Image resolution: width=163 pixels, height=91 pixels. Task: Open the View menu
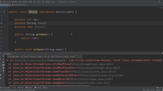9,2
